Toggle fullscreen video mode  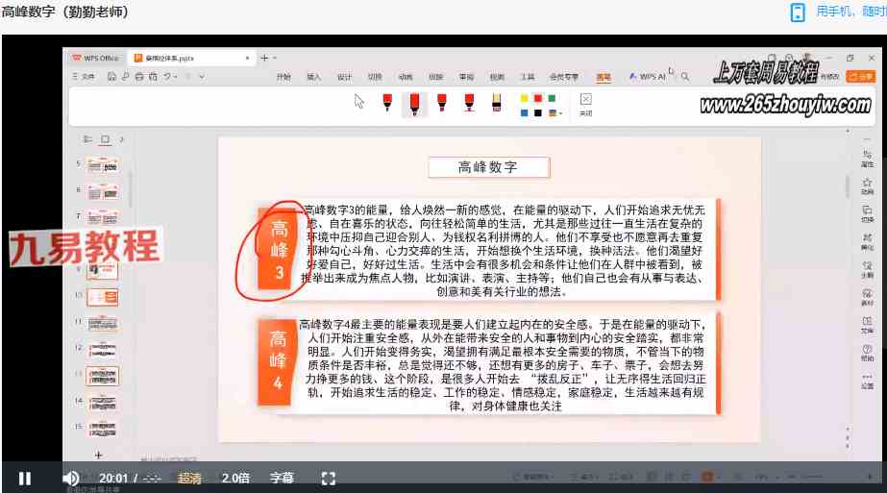pos(328,478)
